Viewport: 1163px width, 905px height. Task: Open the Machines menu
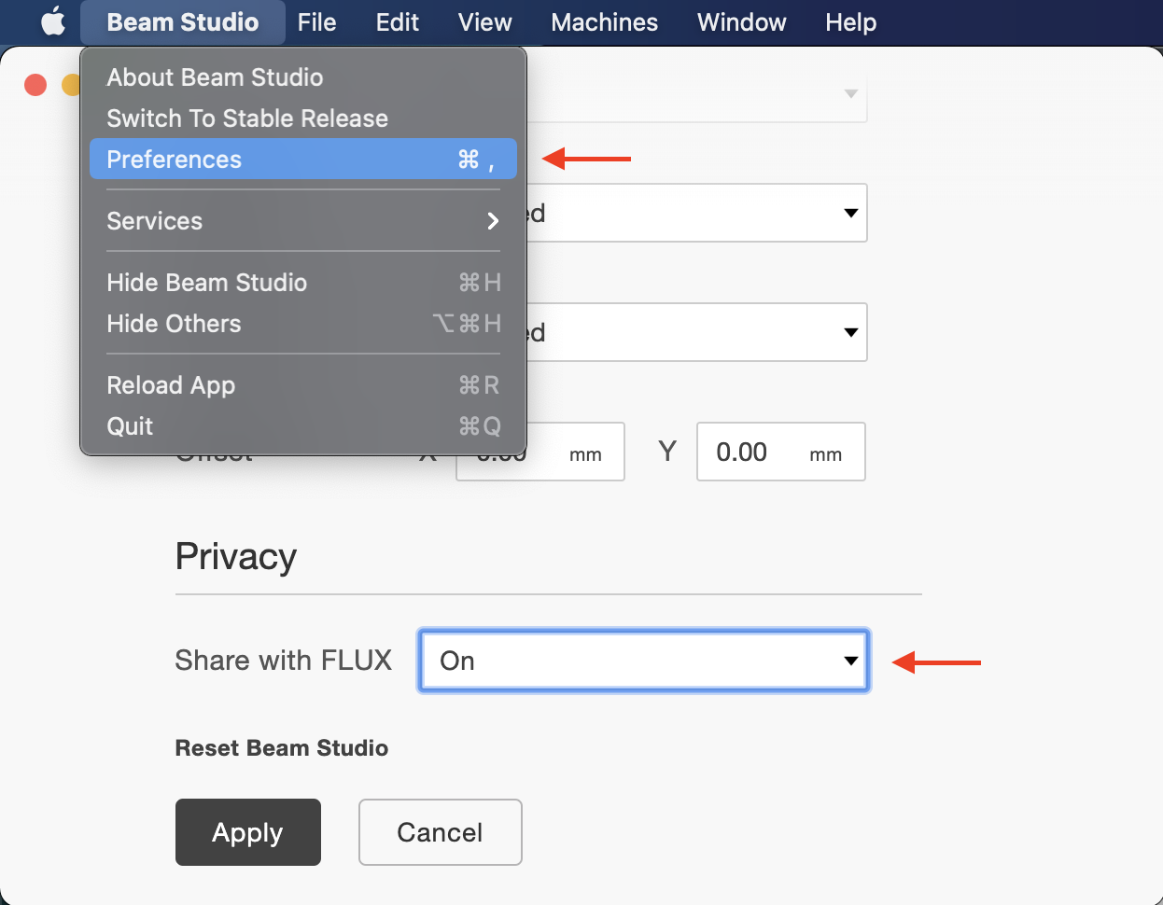pyautogui.click(x=604, y=22)
